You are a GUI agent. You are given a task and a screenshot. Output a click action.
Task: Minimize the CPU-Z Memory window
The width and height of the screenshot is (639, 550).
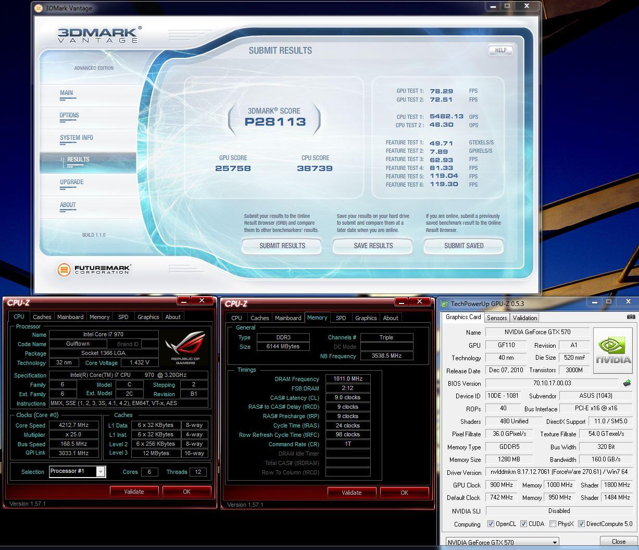coord(402,302)
